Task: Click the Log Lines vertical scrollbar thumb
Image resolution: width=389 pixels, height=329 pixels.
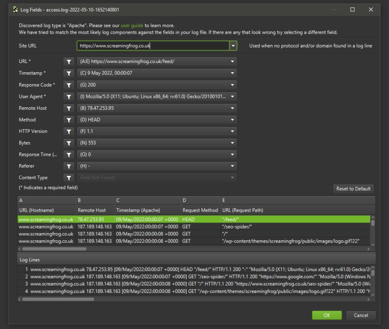Action: coord(373,273)
